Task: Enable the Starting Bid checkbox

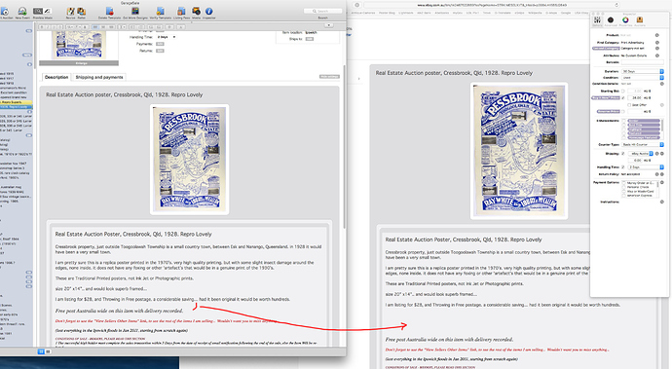Action: tap(623, 92)
